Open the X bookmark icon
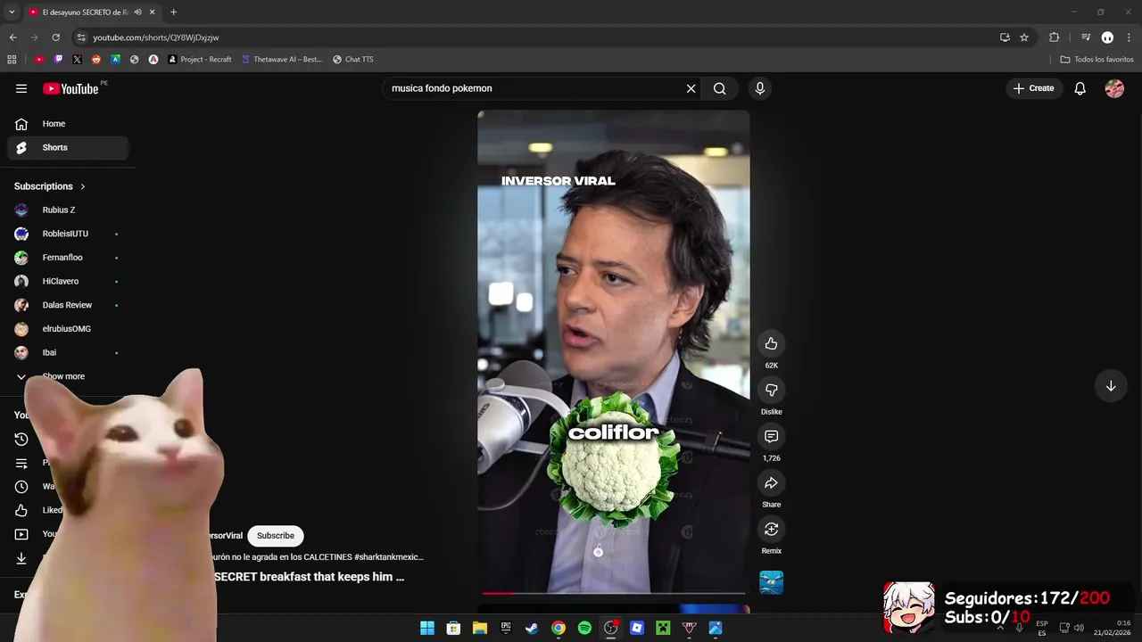This screenshot has width=1142, height=642. pyautogui.click(x=77, y=60)
